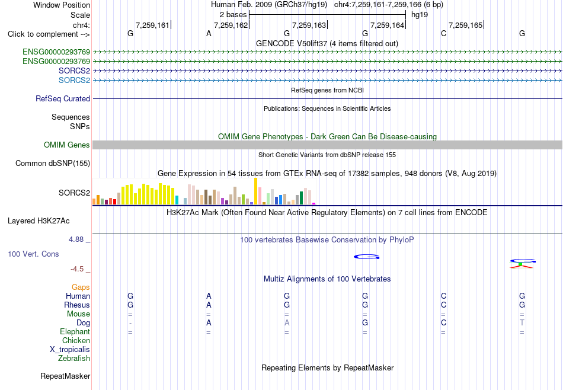The image size is (563, 390).
Task: Click the X_tropicalis species label
Action: point(70,350)
